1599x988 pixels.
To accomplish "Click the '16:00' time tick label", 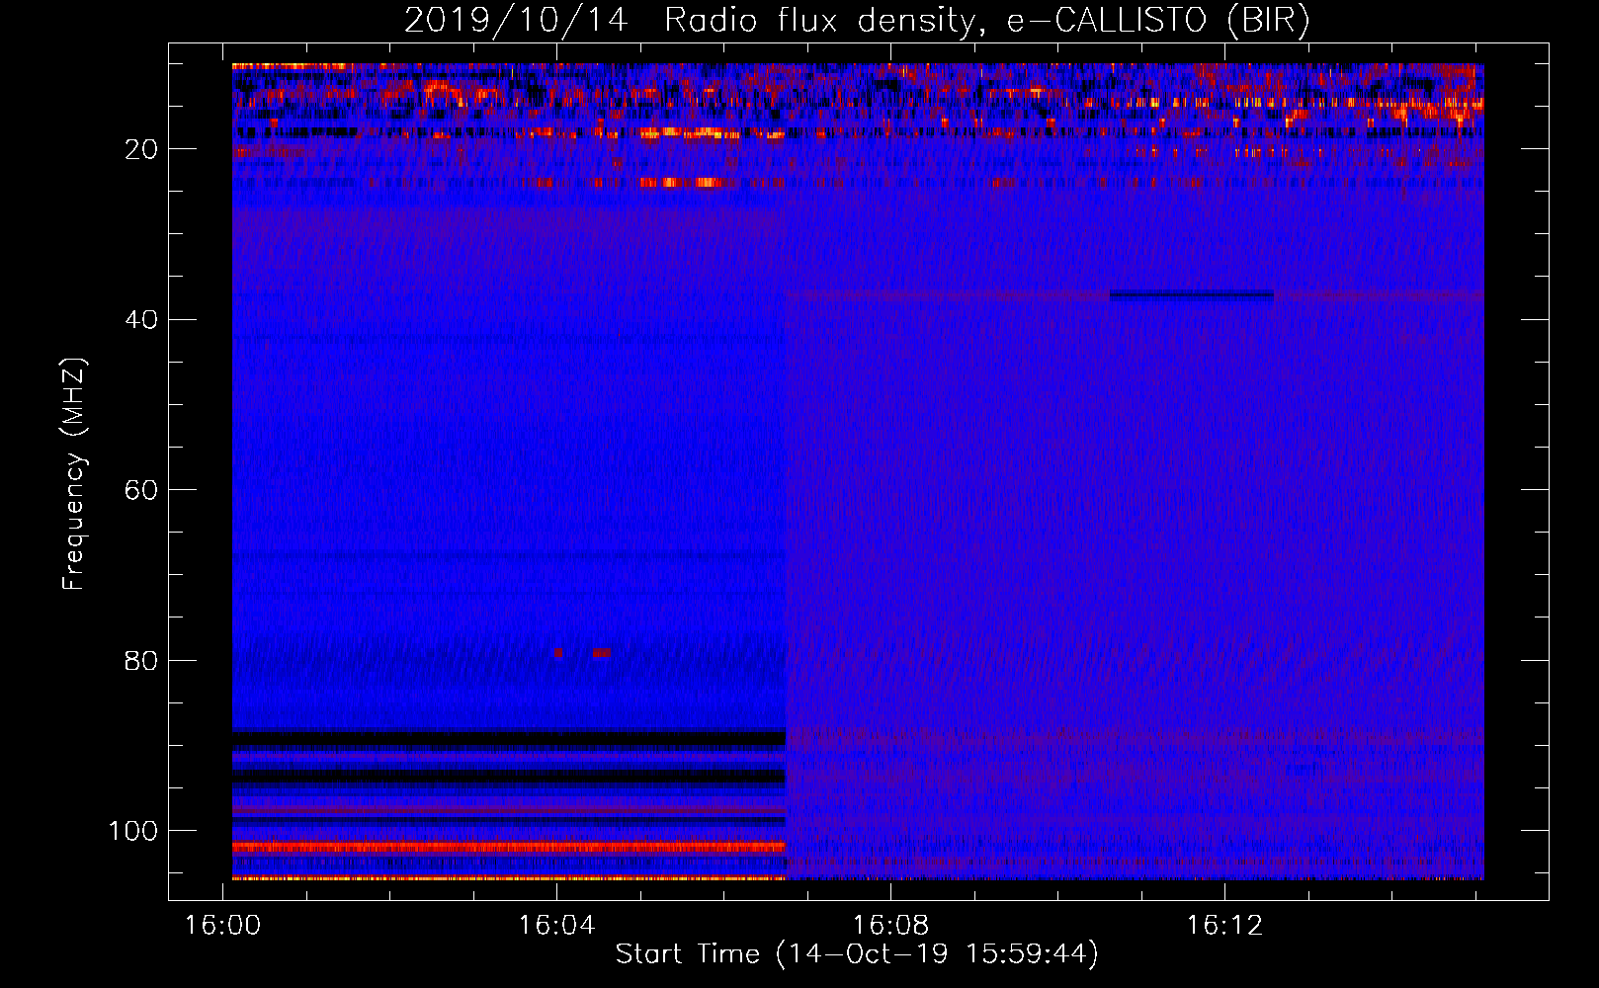I will pyautogui.click(x=222, y=926).
